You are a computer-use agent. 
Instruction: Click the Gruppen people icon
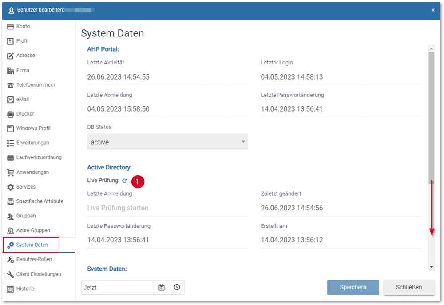[11, 216]
